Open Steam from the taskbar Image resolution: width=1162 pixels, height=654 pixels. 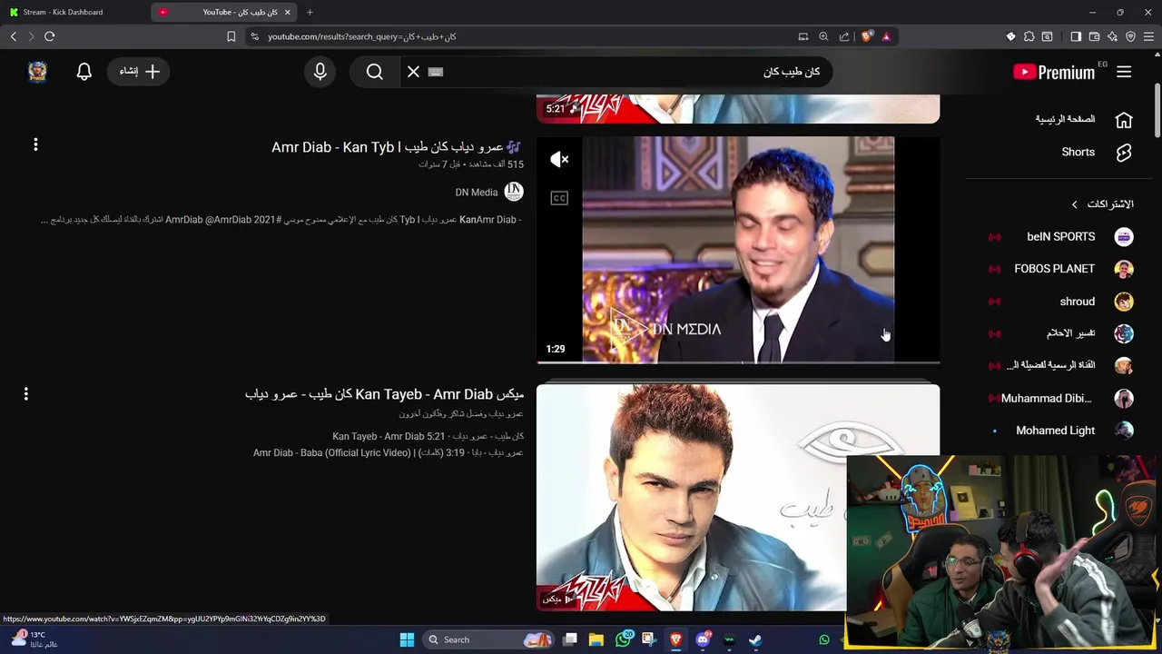(x=755, y=639)
